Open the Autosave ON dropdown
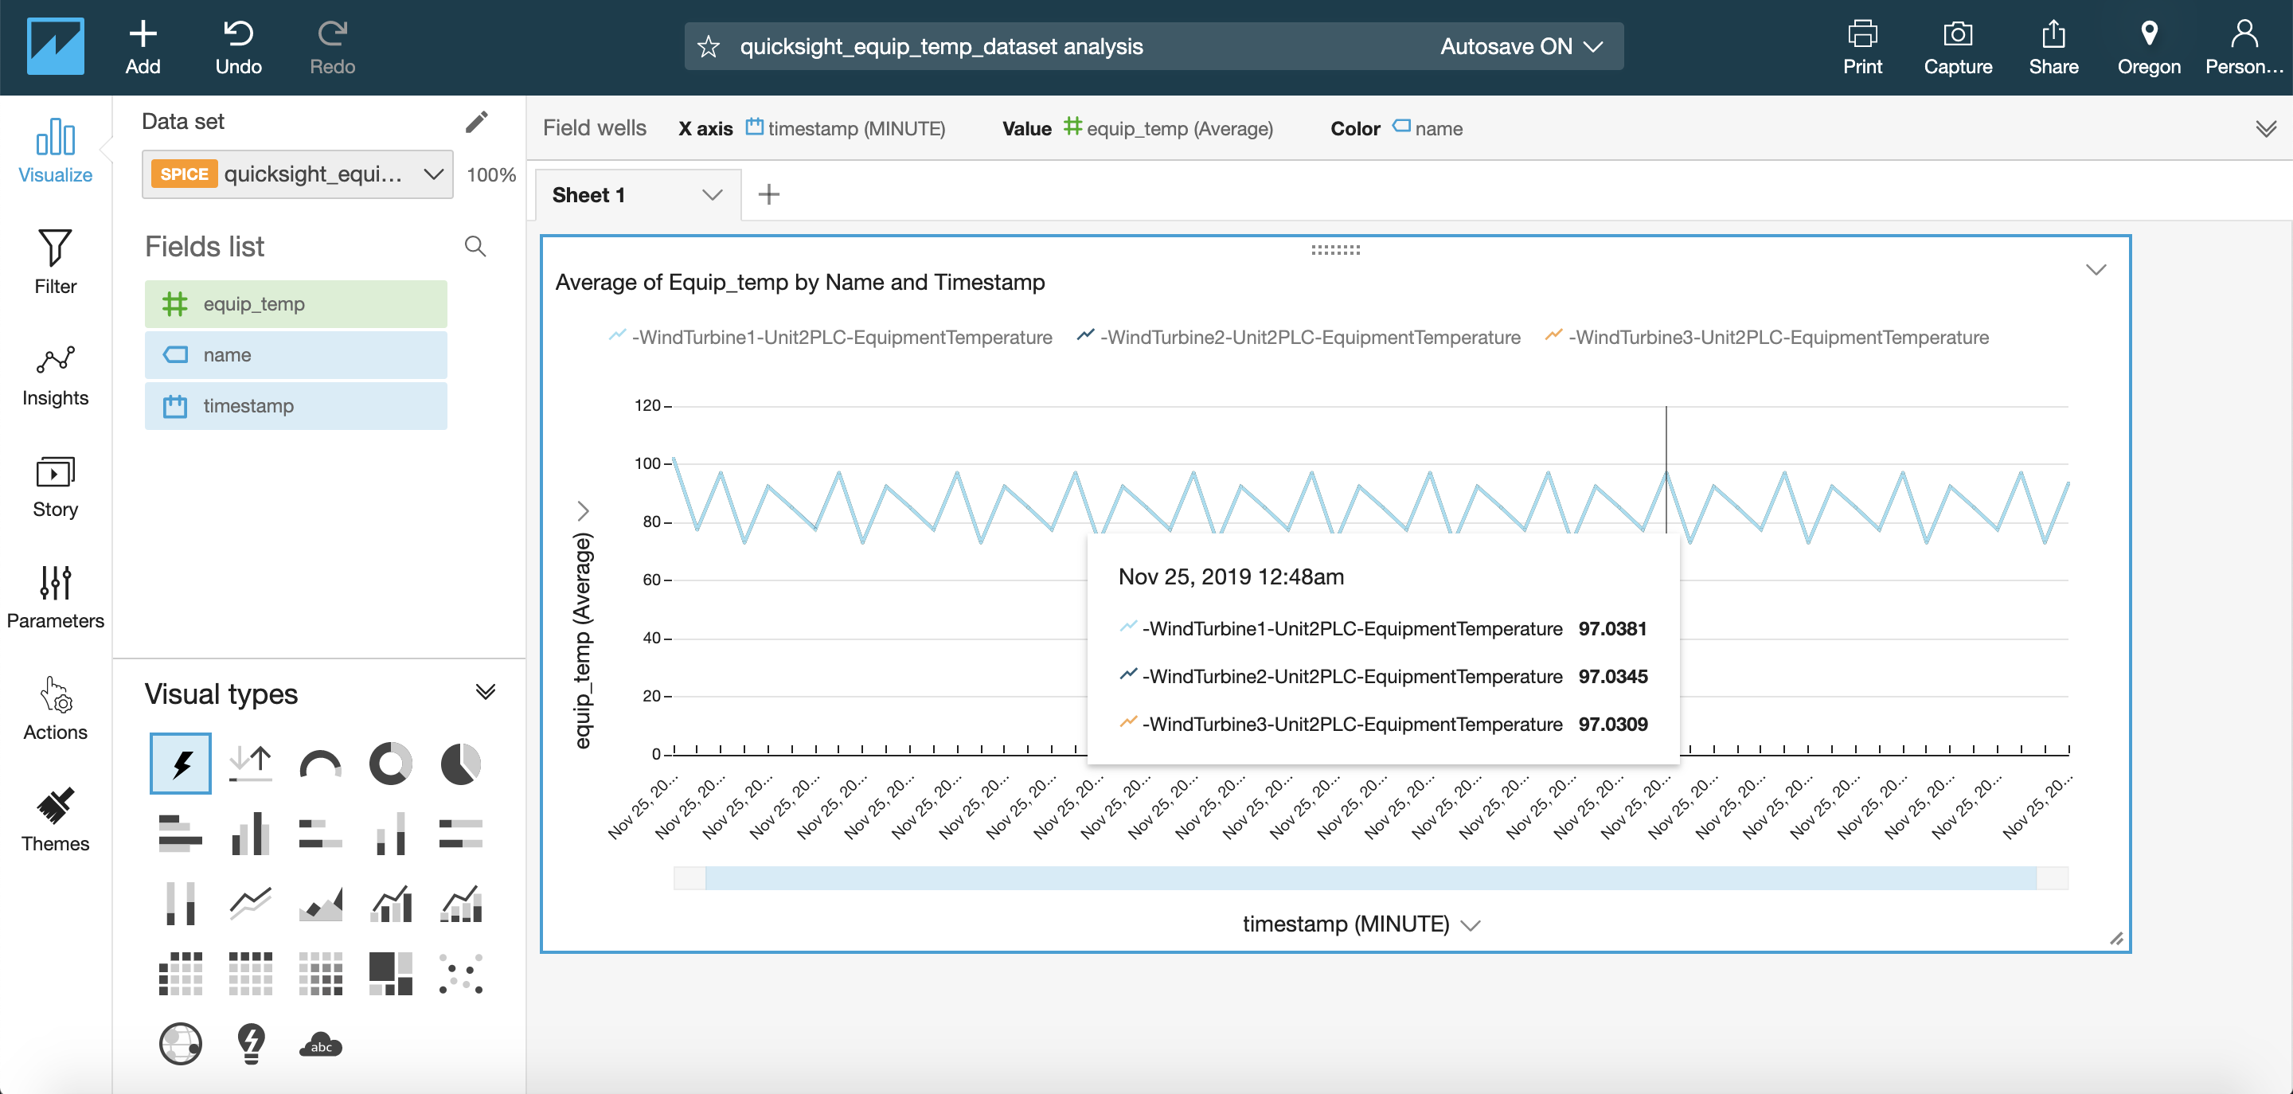Image resolution: width=2293 pixels, height=1094 pixels. [1522, 46]
